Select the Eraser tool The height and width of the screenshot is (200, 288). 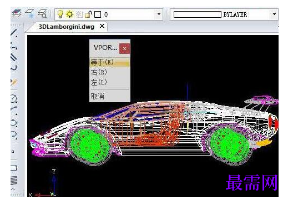pos(14,82)
